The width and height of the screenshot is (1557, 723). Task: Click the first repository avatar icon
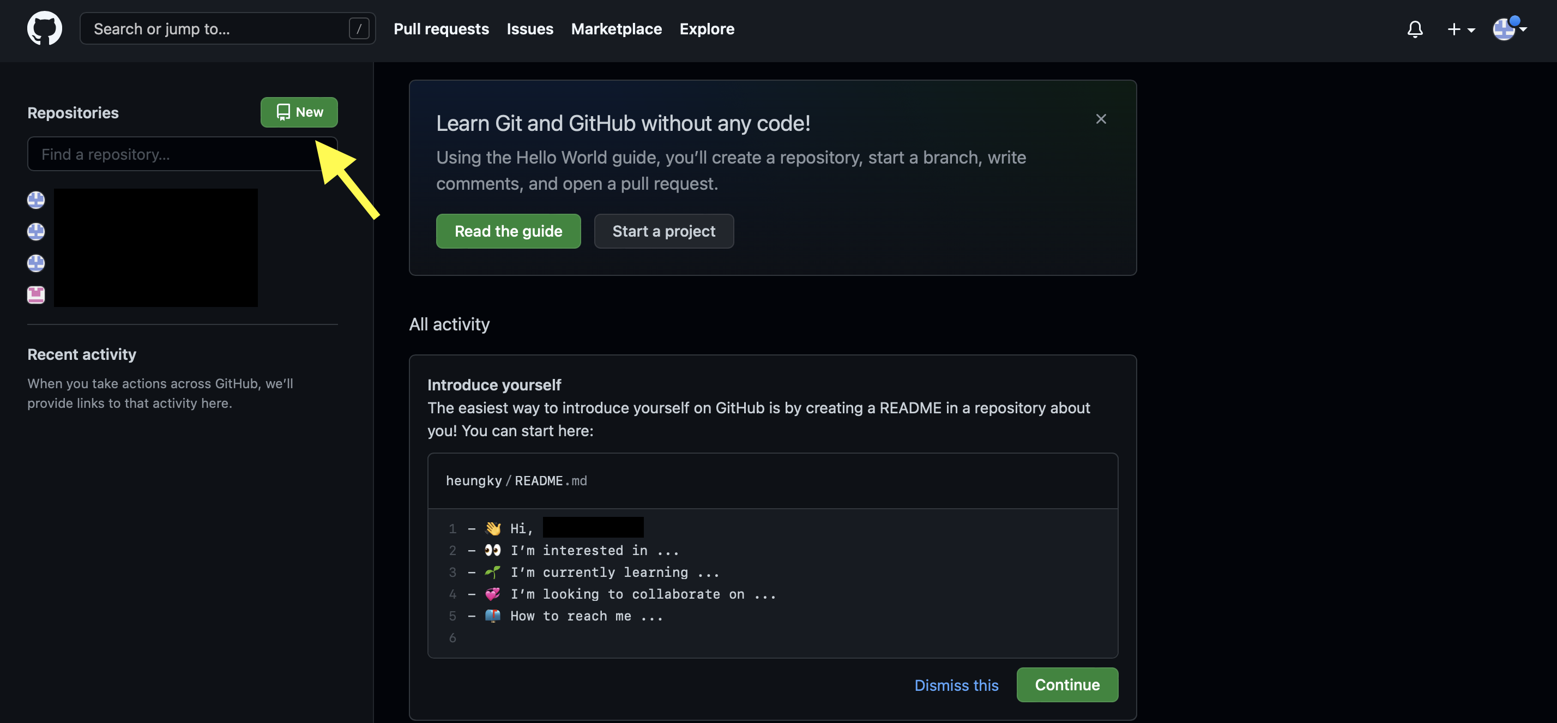(x=37, y=200)
